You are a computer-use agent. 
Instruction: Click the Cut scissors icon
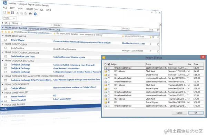[x=18, y=13]
